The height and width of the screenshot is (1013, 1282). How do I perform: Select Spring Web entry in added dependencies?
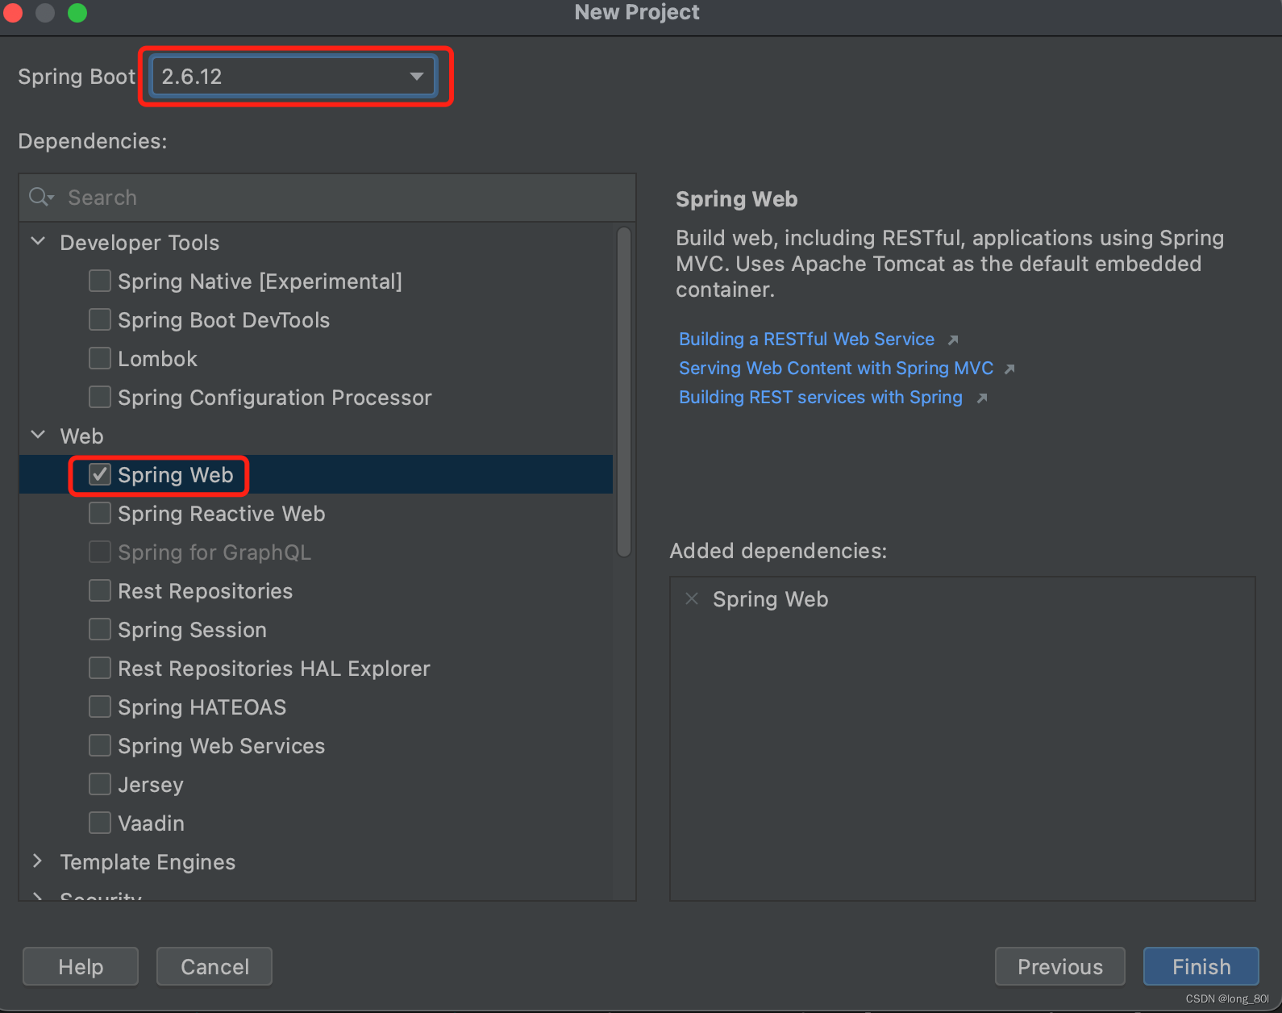[x=770, y=599]
